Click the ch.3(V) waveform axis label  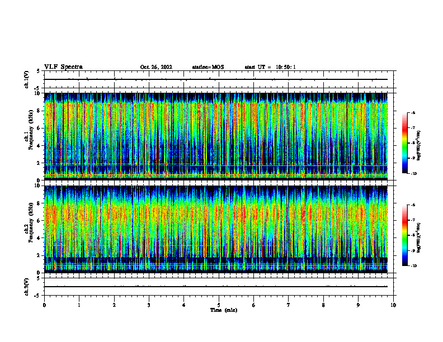point(26,287)
